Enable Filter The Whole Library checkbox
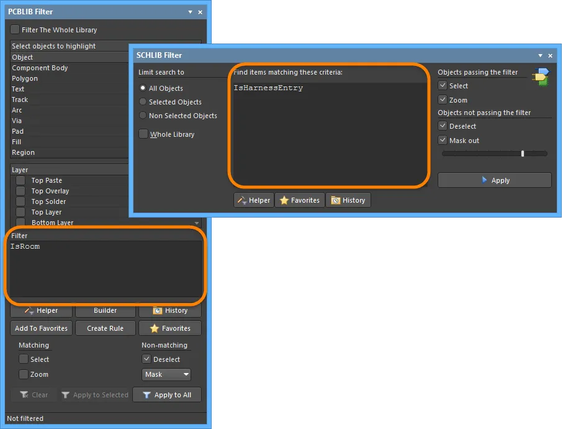This screenshot has width=563, height=429. pos(15,29)
